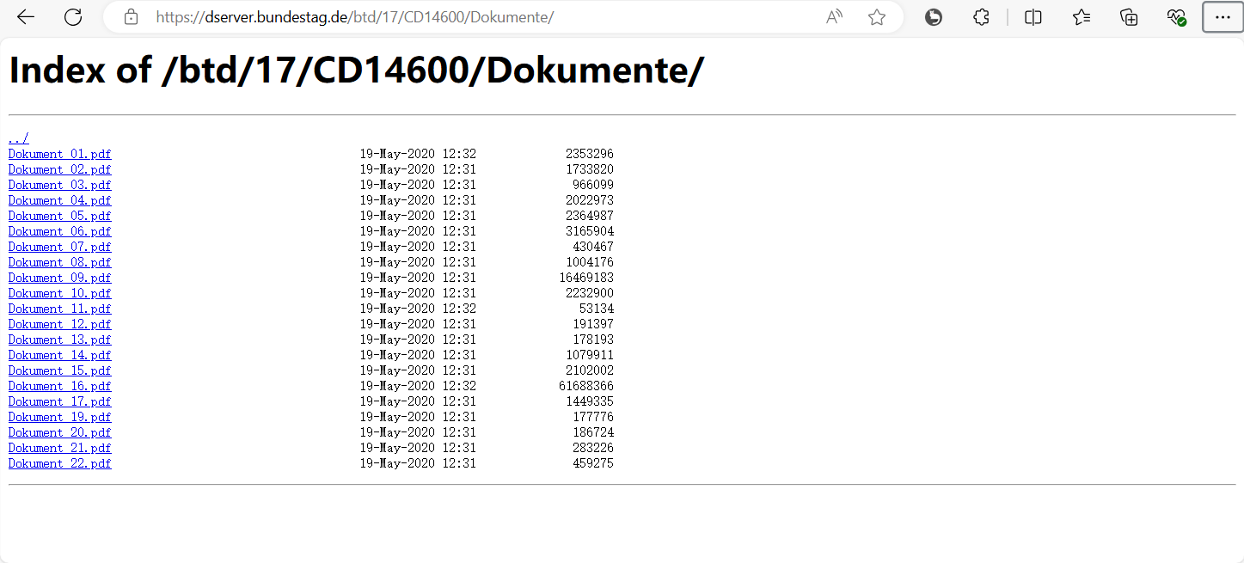Open the Settings and more menu
Screen dimensions: 1244x563
tap(1223, 17)
